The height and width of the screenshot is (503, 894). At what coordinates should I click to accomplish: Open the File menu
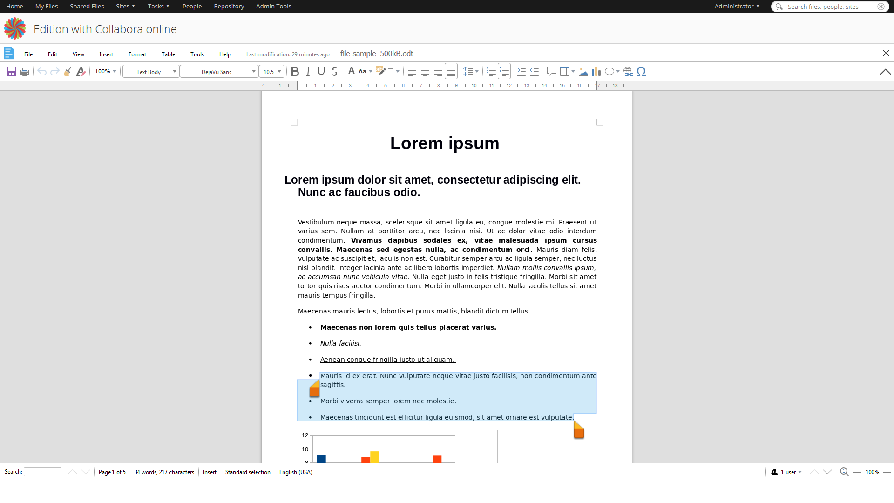point(28,54)
